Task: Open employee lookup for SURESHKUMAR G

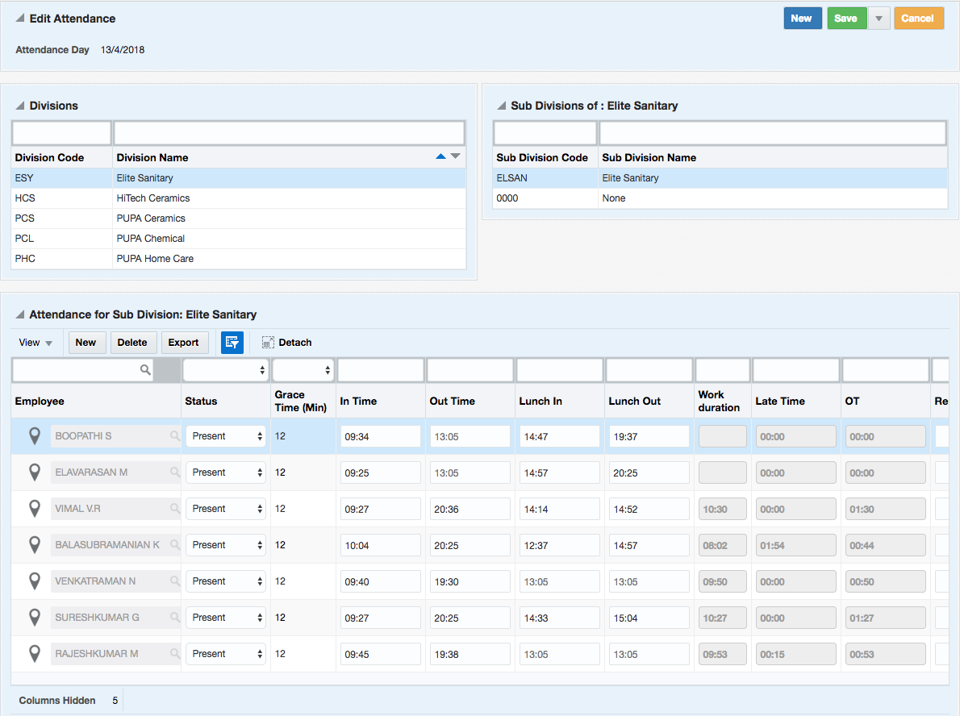Action: (x=175, y=617)
